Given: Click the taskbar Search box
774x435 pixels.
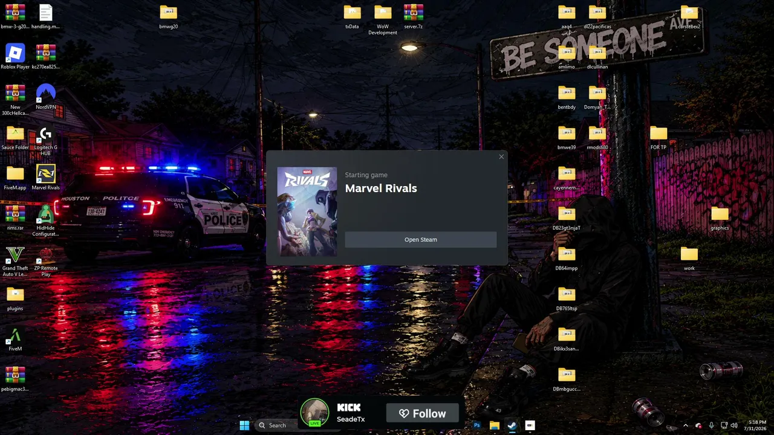Looking at the screenshot, I should [x=277, y=425].
